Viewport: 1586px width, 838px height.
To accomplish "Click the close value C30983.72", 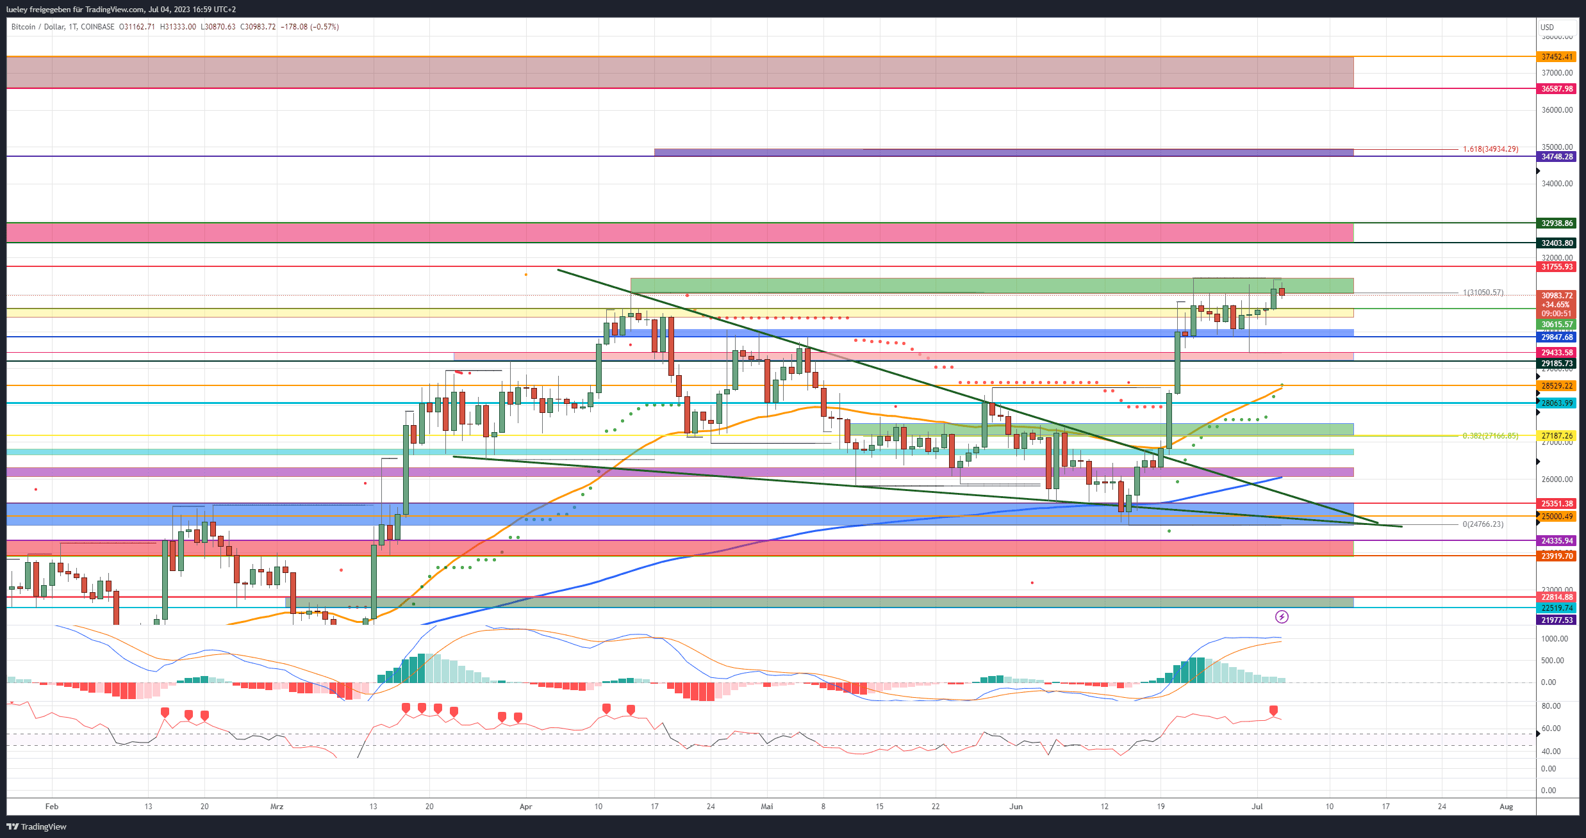I will tap(258, 27).
